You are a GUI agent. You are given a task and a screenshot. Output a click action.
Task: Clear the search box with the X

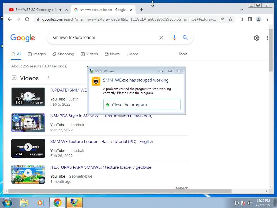click(161, 37)
